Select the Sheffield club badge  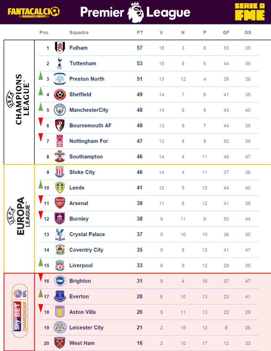(x=60, y=95)
